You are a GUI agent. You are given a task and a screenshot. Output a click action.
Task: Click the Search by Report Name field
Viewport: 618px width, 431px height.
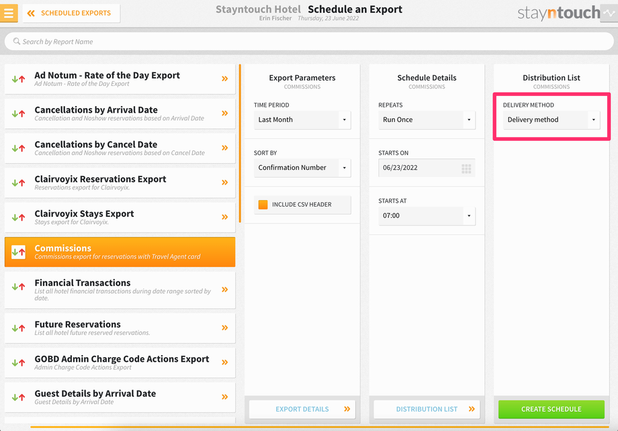click(x=309, y=42)
